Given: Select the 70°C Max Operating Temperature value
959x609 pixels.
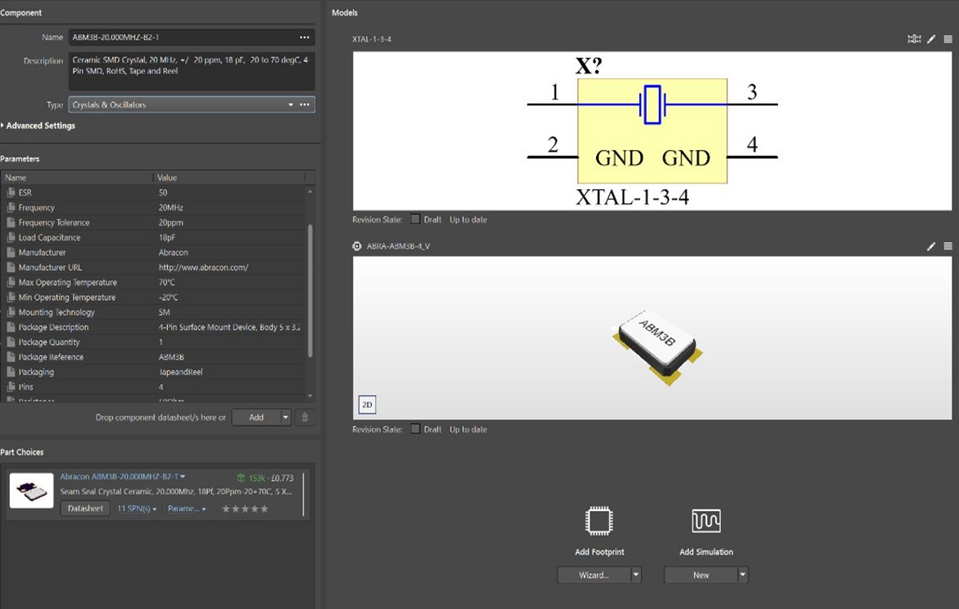Looking at the screenshot, I should (x=166, y=282).
